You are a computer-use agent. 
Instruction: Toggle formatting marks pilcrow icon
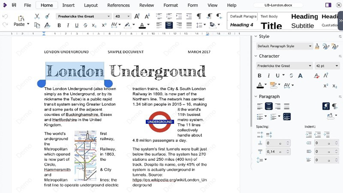click(x=199, y=16)
